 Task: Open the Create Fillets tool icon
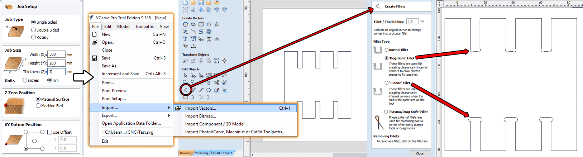[186, 90]
